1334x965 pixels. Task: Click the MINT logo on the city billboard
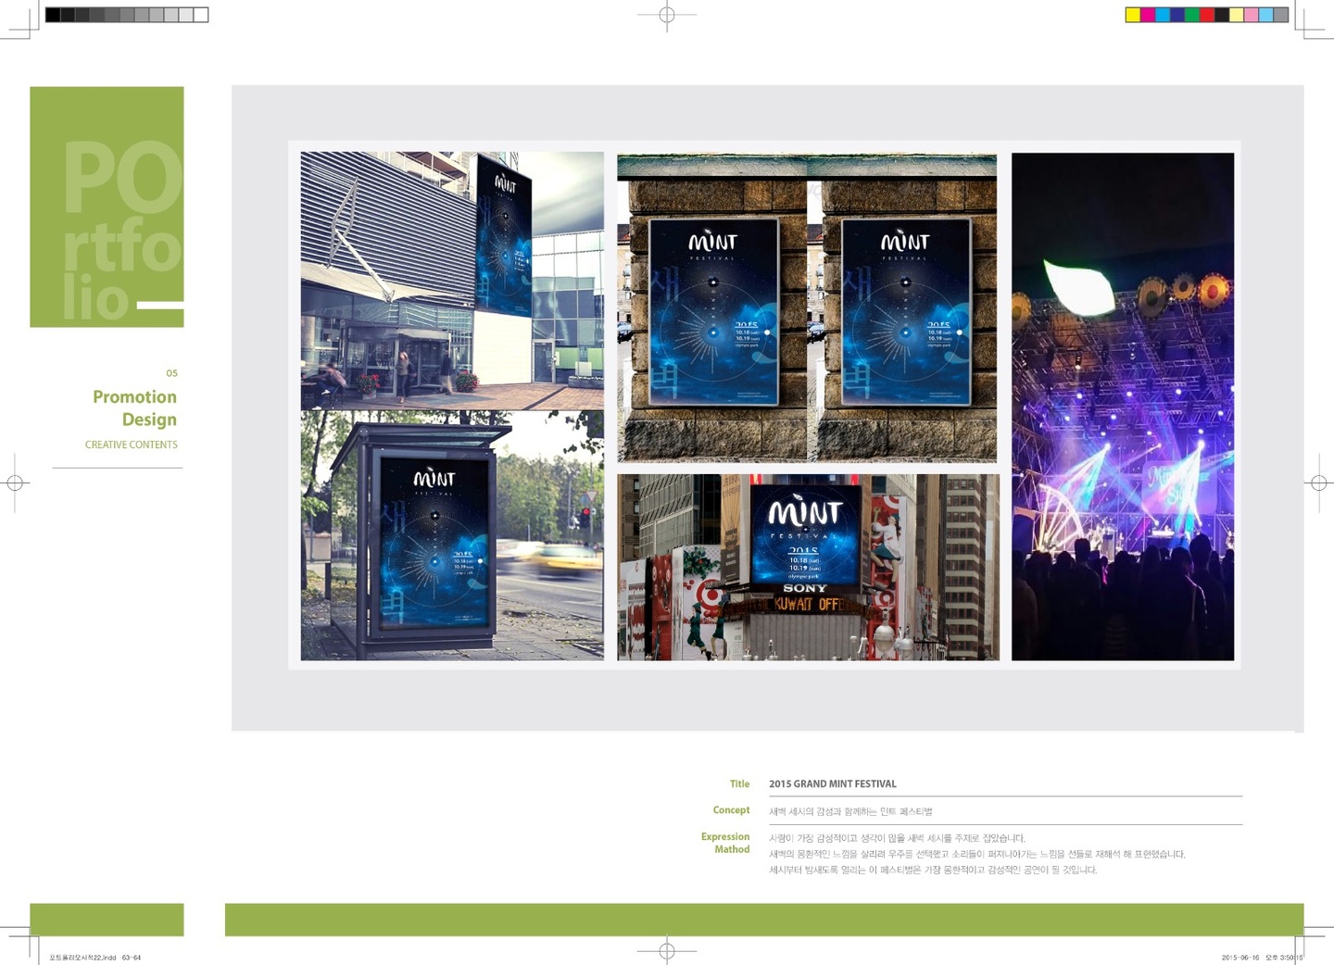805,511
